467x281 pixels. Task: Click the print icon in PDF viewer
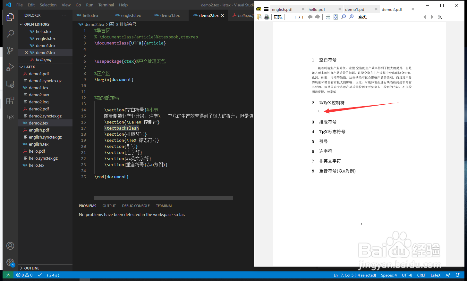267,17
